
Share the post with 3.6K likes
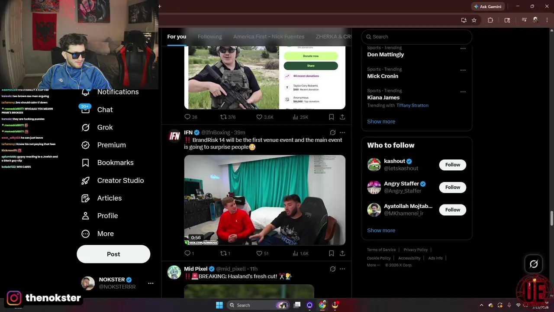(x=342, y=117)
